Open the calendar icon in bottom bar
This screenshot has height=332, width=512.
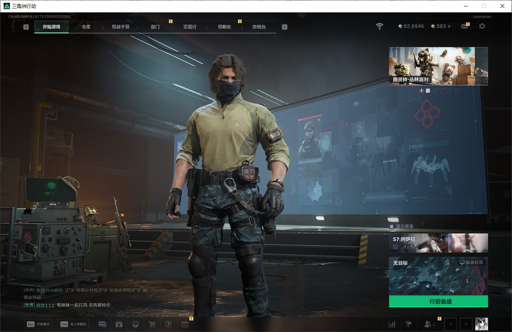(185, 324)
